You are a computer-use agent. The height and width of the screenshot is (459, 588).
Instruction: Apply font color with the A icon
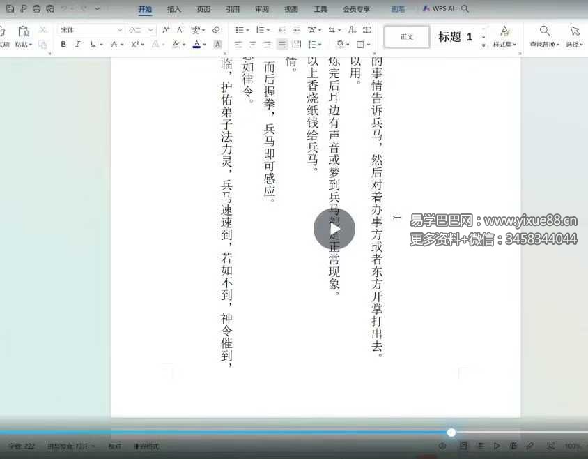click(197, 45)
